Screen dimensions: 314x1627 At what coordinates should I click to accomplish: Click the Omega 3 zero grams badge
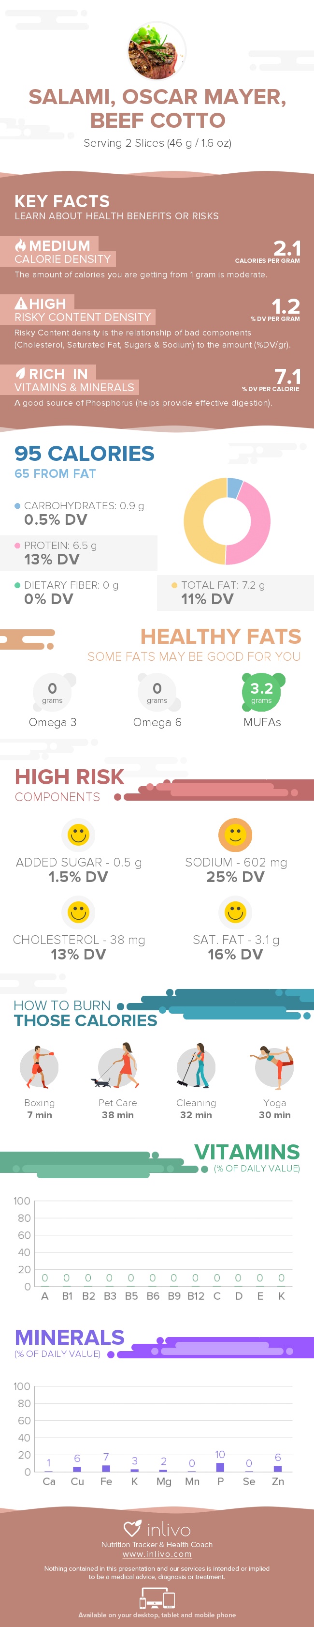click(52, 692)
